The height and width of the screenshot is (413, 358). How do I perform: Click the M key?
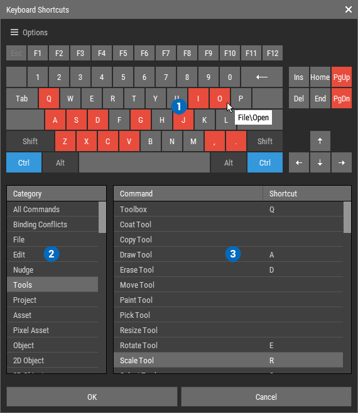click(x=193, y=141)
